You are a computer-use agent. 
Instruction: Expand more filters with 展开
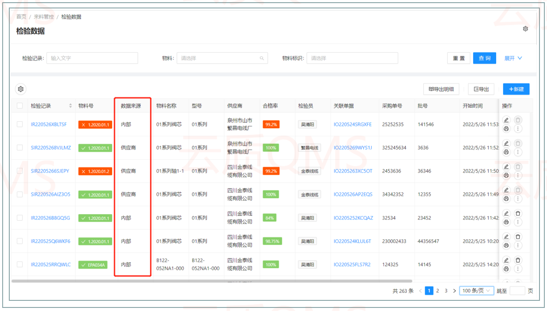(x=513, y=58)
